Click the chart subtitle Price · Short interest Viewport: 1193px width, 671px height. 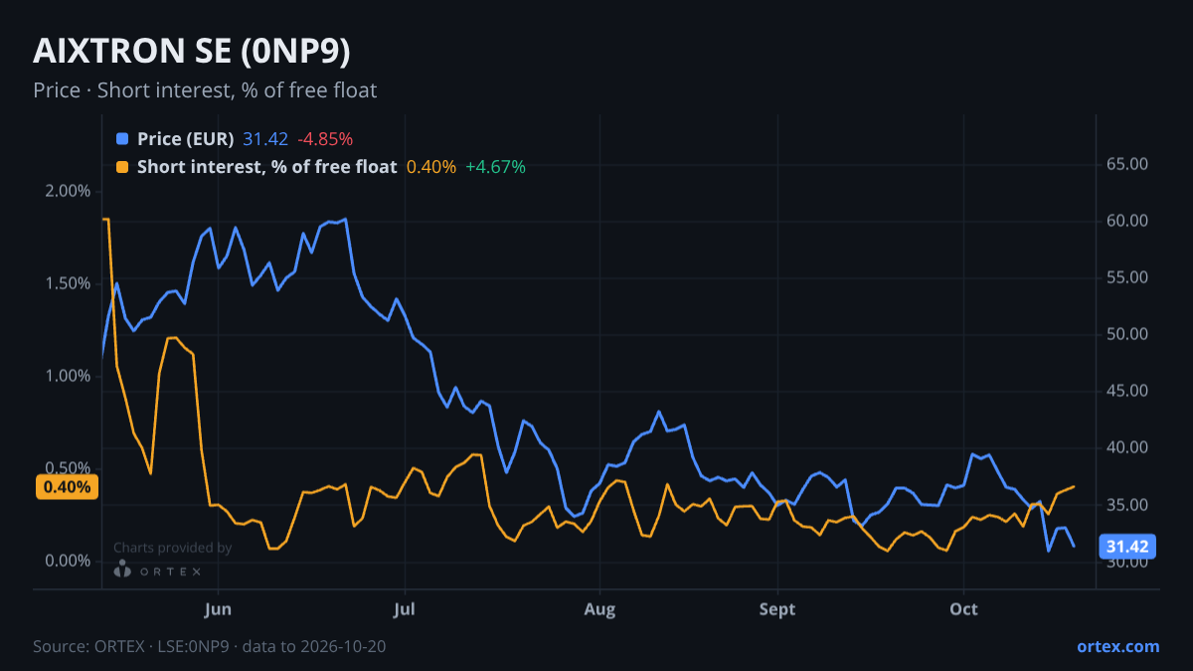[x=205, y=90]
